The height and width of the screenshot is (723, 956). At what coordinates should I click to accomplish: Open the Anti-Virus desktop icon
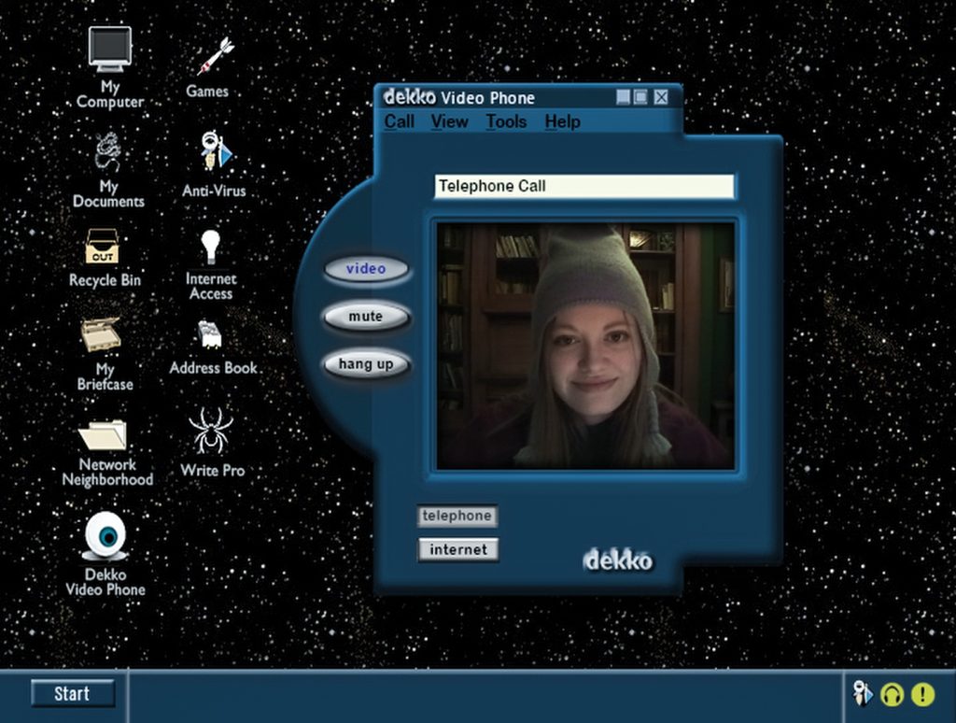point(216,150)
